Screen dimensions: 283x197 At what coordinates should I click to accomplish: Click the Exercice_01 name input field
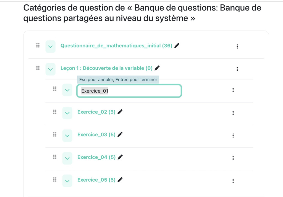129,91
